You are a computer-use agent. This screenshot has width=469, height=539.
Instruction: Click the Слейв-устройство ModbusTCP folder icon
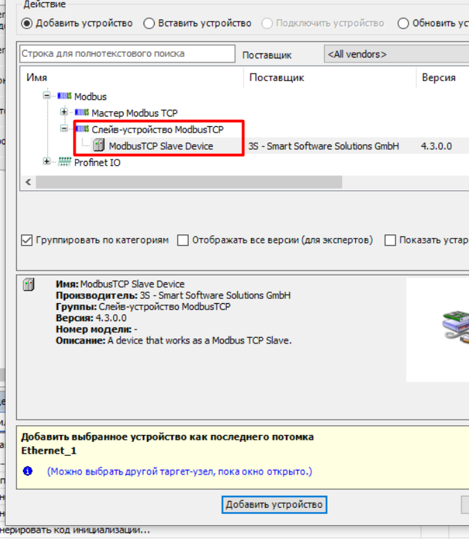(x=82, y=129)
